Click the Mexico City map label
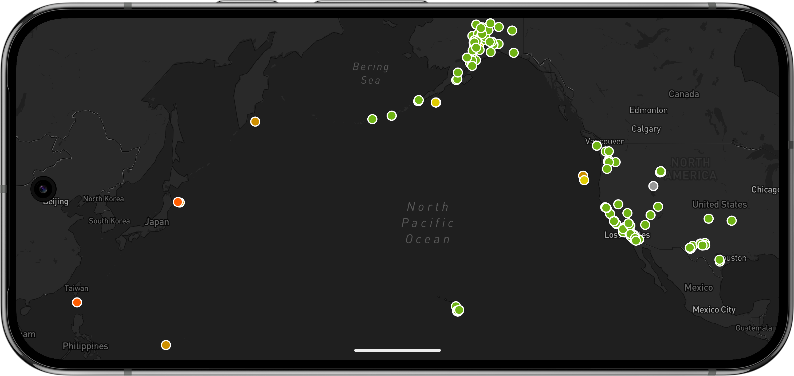The height and width of the screenshot is (376, 794). point(714,310)
